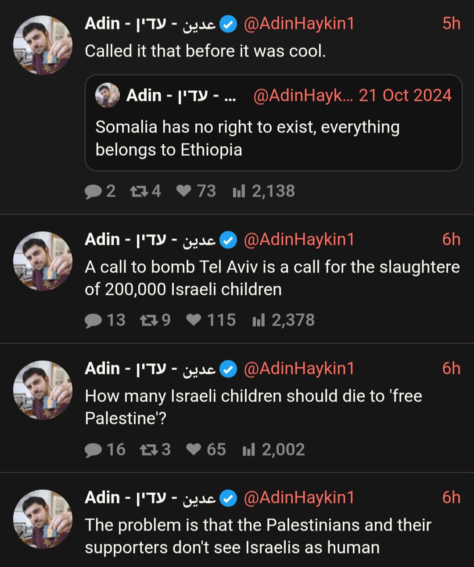View analytics showing 2,138 views
Screen dimensions: 474x567
(x=264, y=191)
